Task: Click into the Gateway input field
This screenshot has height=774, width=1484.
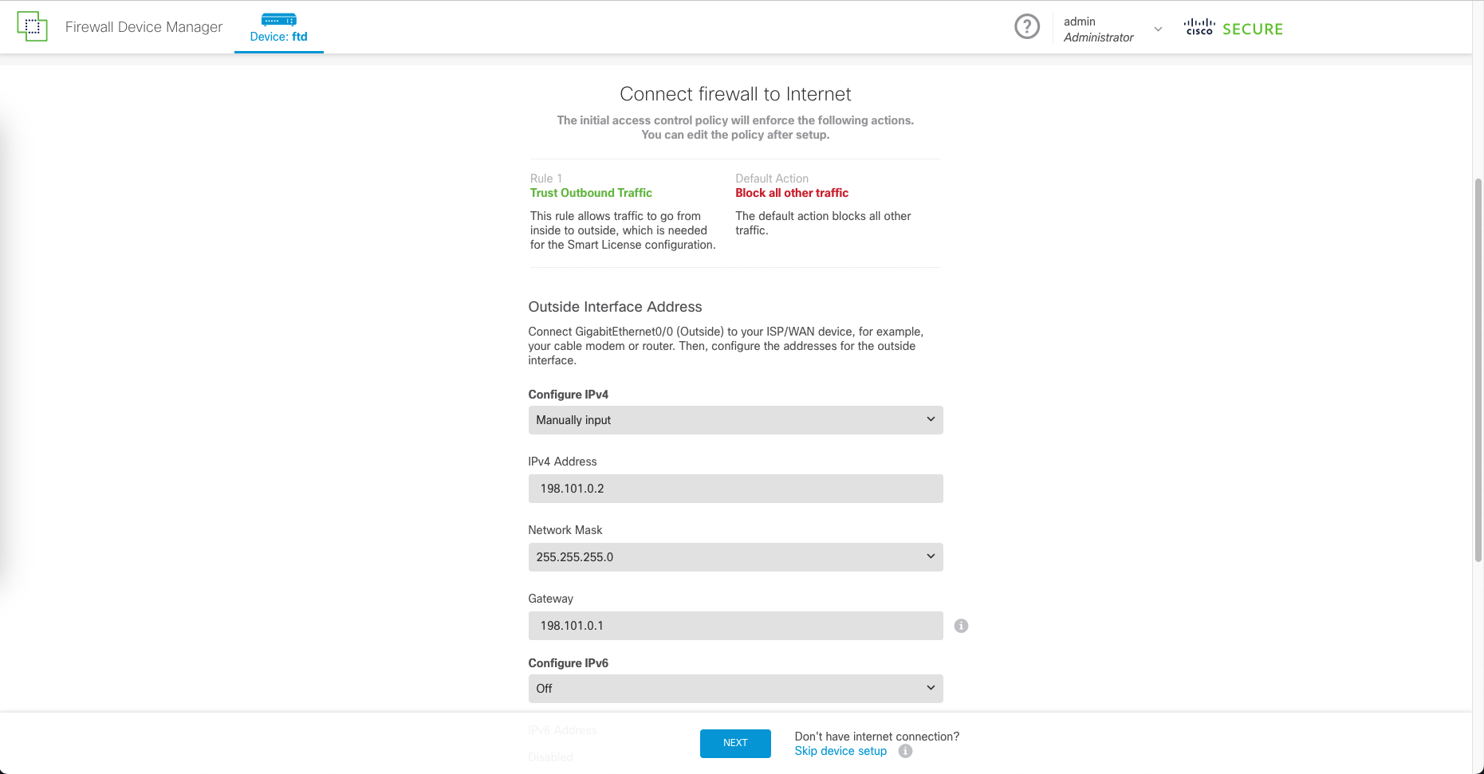Action: [x=734, y=626]
